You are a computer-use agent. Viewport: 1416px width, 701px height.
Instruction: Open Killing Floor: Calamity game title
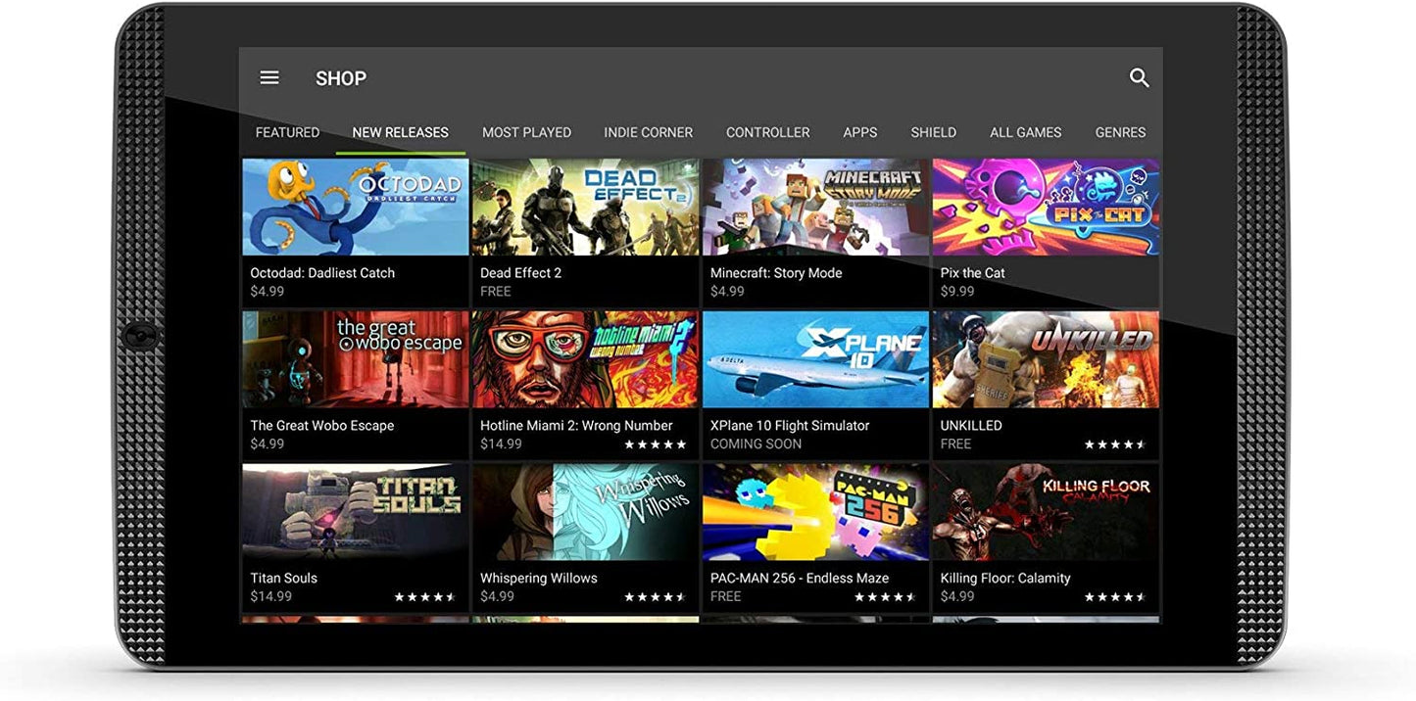(1005, 579)
